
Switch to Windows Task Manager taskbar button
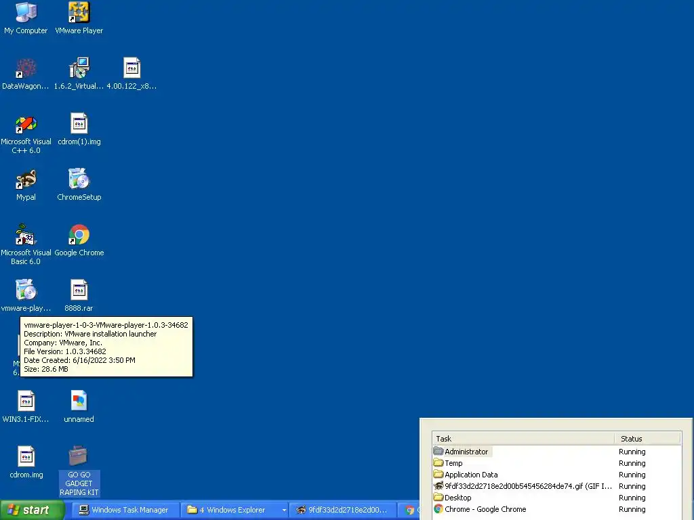coord(125,510)
